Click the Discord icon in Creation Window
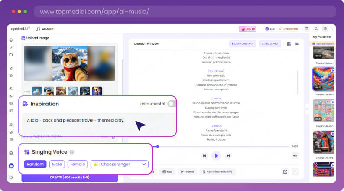This screenshot has width=344, height=191. [x=296, y=44]
